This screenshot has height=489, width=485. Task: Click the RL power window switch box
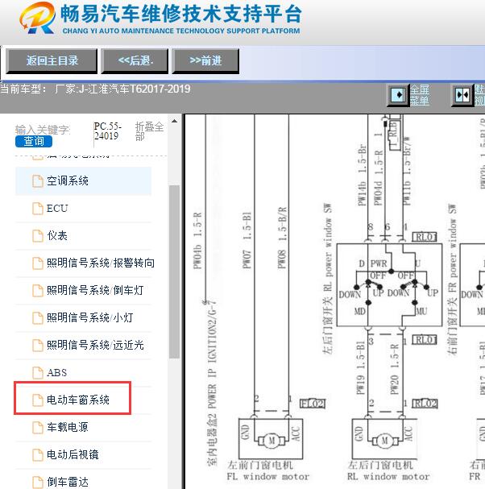click(x=389, y=285)
